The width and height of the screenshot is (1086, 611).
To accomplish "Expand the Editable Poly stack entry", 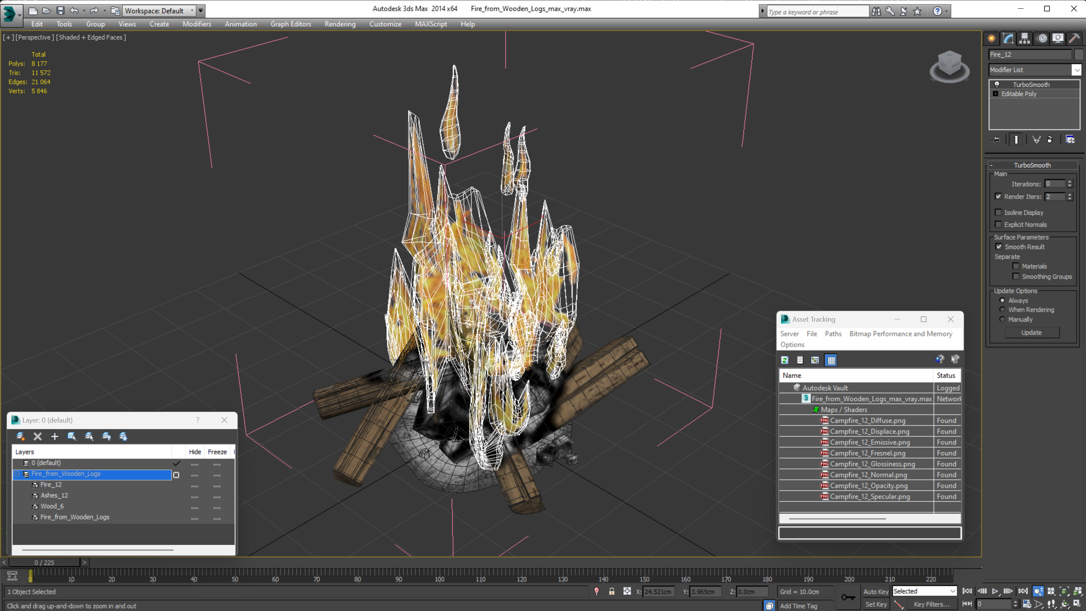I will pos(995,94).
